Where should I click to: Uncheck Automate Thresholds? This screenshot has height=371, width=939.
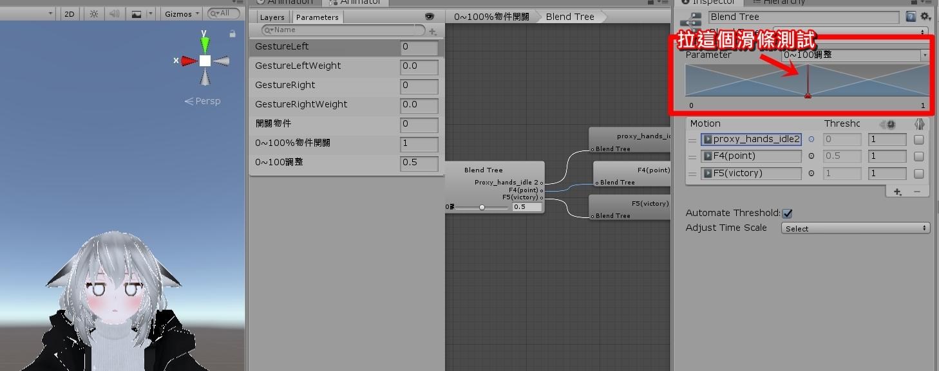click(x=787, y=213)
